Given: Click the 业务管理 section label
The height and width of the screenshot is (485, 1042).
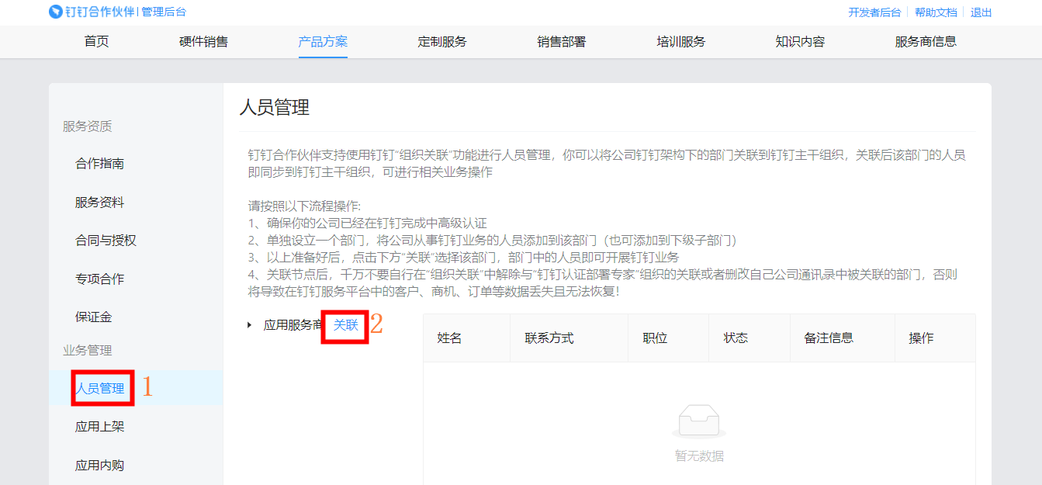Looking at the screenshot, I should (87, 351).
